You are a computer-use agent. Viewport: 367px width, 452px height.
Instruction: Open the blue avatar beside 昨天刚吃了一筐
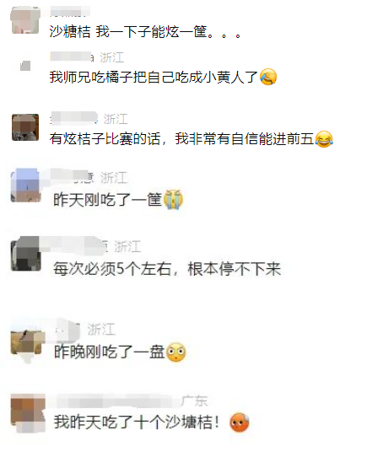(x=25, y=185)
